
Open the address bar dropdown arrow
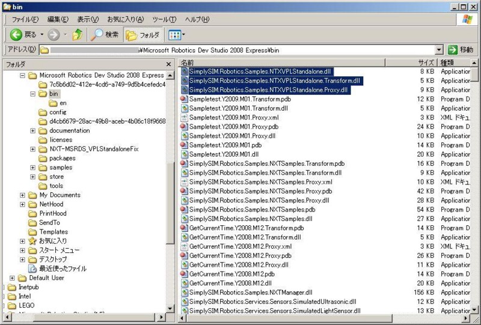[x=439, y=50]
